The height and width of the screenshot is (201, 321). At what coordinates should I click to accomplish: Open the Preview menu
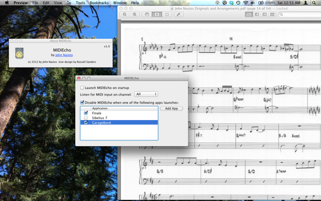point(20,2)
